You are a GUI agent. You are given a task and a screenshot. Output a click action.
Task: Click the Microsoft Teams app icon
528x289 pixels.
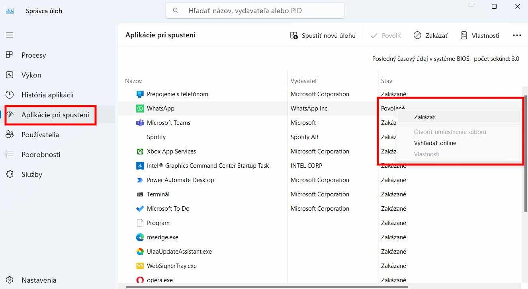point(140,123)
